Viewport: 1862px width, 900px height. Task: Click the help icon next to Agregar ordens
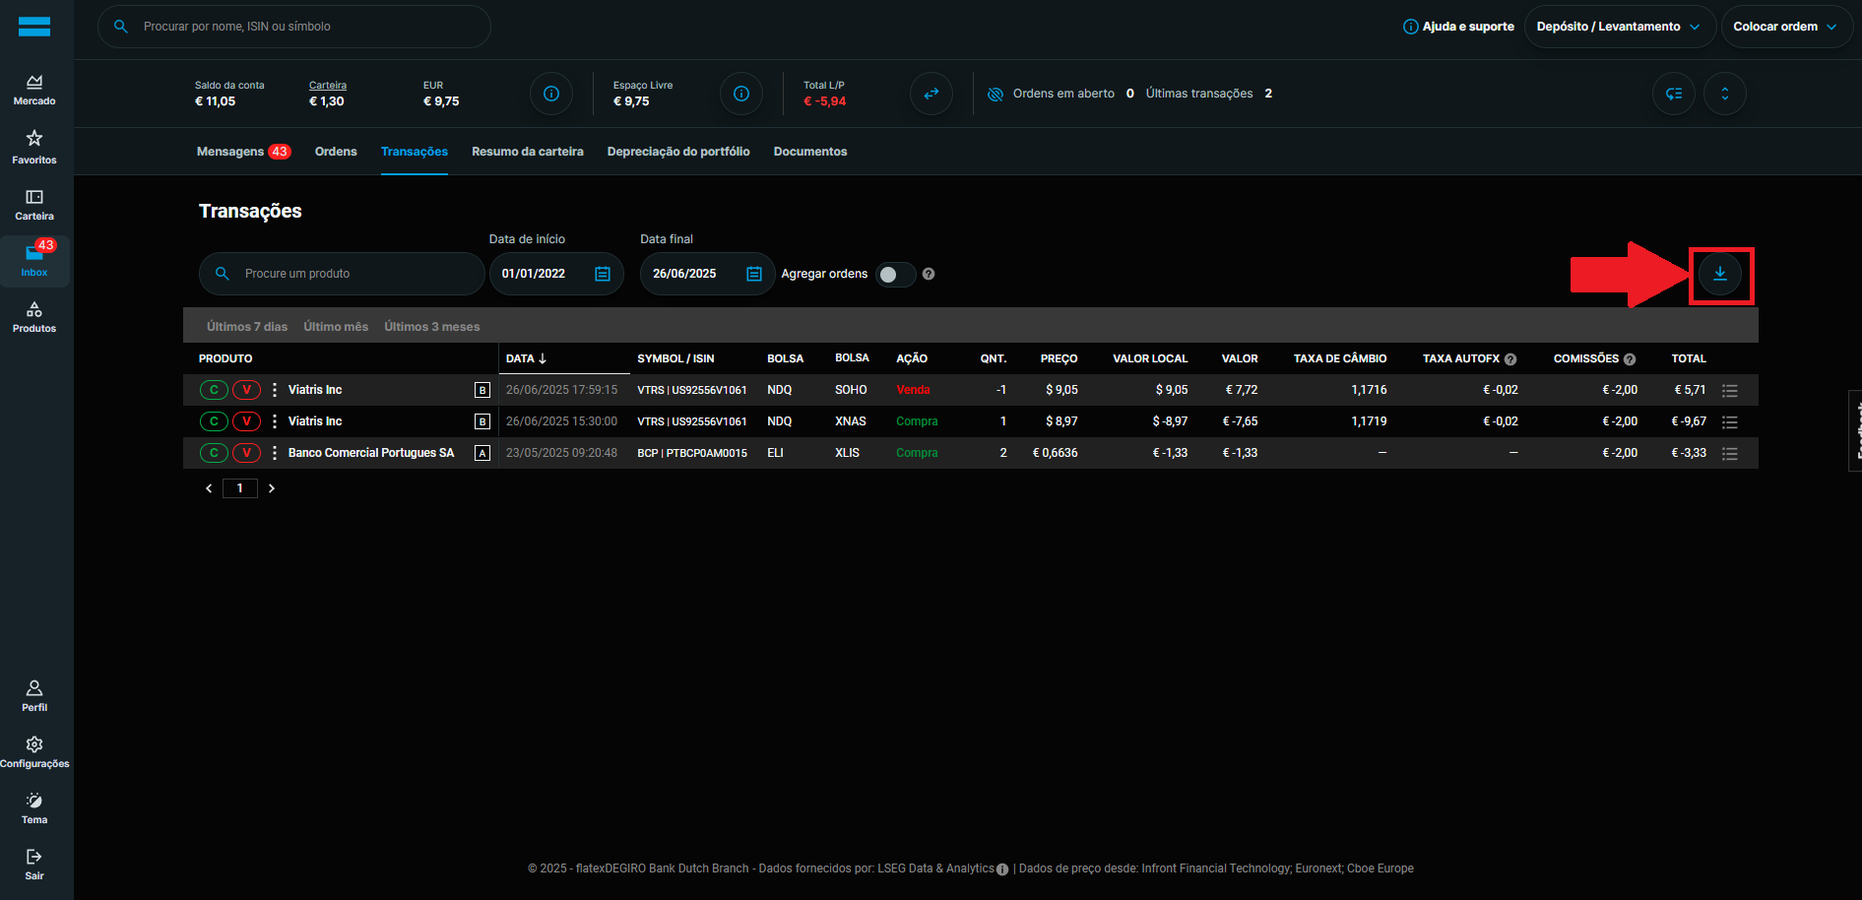929,274
